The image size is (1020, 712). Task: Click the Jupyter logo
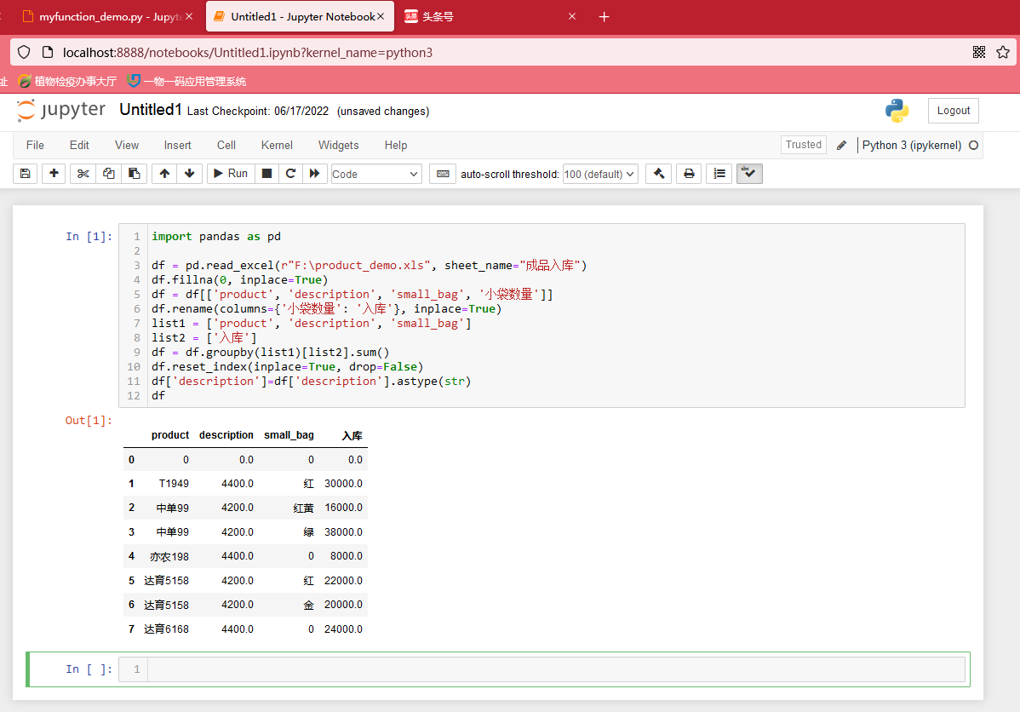coord(60,110)
